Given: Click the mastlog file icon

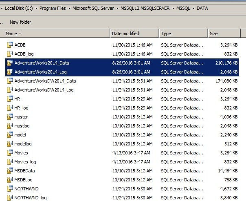Looking at the screenshot, I should click(x=10, y=125).
